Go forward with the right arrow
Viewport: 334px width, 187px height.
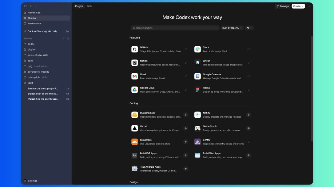(36, 6)
